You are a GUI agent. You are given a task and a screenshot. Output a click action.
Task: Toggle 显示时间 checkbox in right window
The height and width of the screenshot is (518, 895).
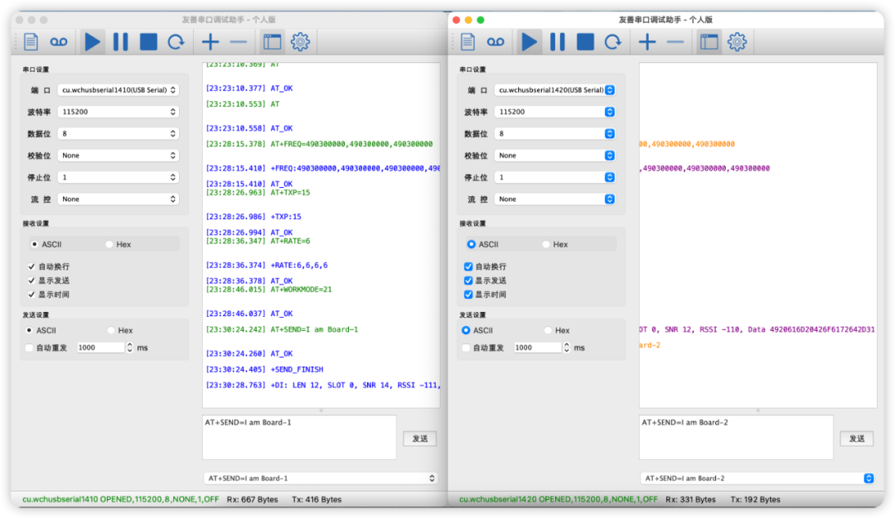point(469,295)
